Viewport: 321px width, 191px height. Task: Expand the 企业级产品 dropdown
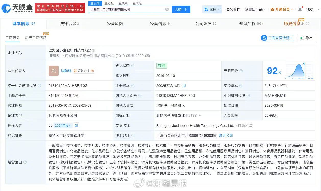click(x=255, y=9)
